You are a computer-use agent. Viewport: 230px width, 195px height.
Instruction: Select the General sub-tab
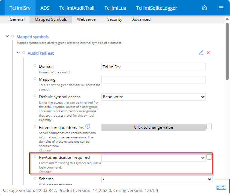17,19
